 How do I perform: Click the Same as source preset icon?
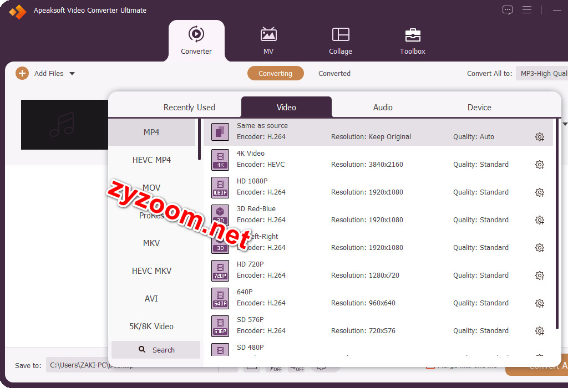[220, 132]
